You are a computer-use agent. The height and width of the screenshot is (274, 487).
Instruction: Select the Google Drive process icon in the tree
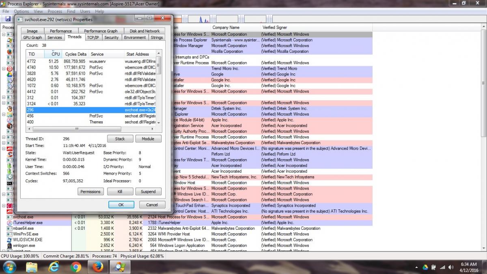(x=10, y=74)
